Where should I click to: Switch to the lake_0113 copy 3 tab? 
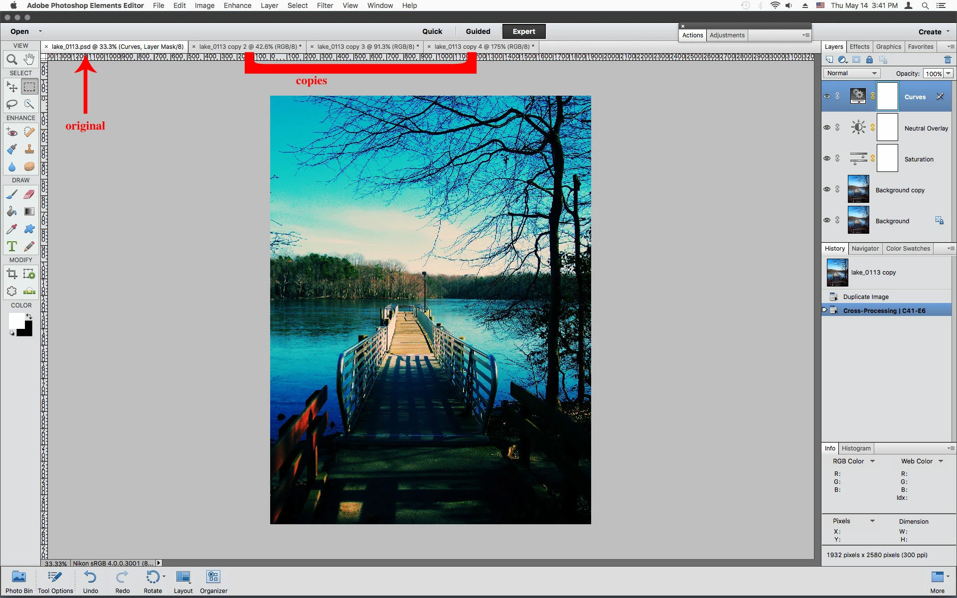tap(366, 46)
